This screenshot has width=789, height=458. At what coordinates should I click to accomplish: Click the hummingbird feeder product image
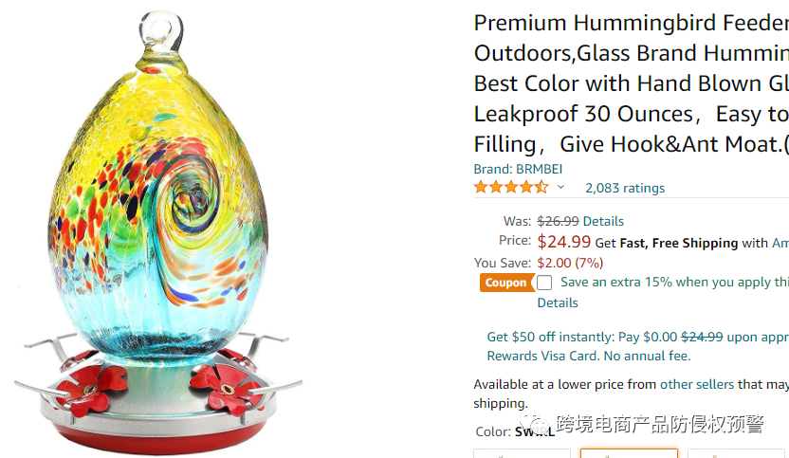[x=157, y=232]
